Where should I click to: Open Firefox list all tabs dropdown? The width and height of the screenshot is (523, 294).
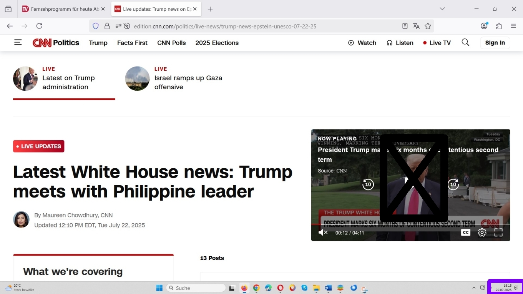[x=442, y=9]
